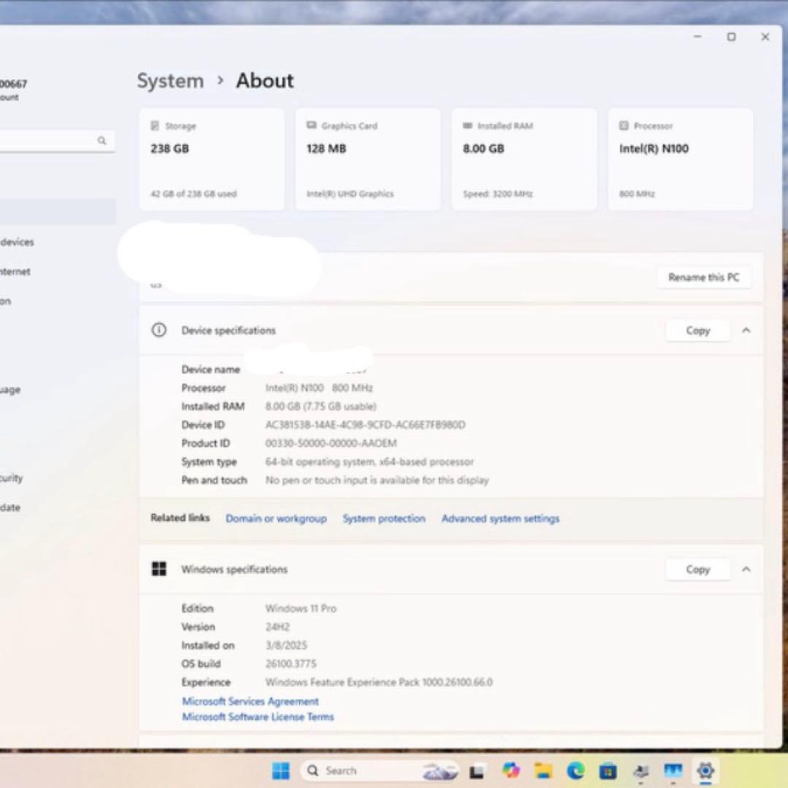
Task: Open the Microsoft Store
Action: (608, 770)
